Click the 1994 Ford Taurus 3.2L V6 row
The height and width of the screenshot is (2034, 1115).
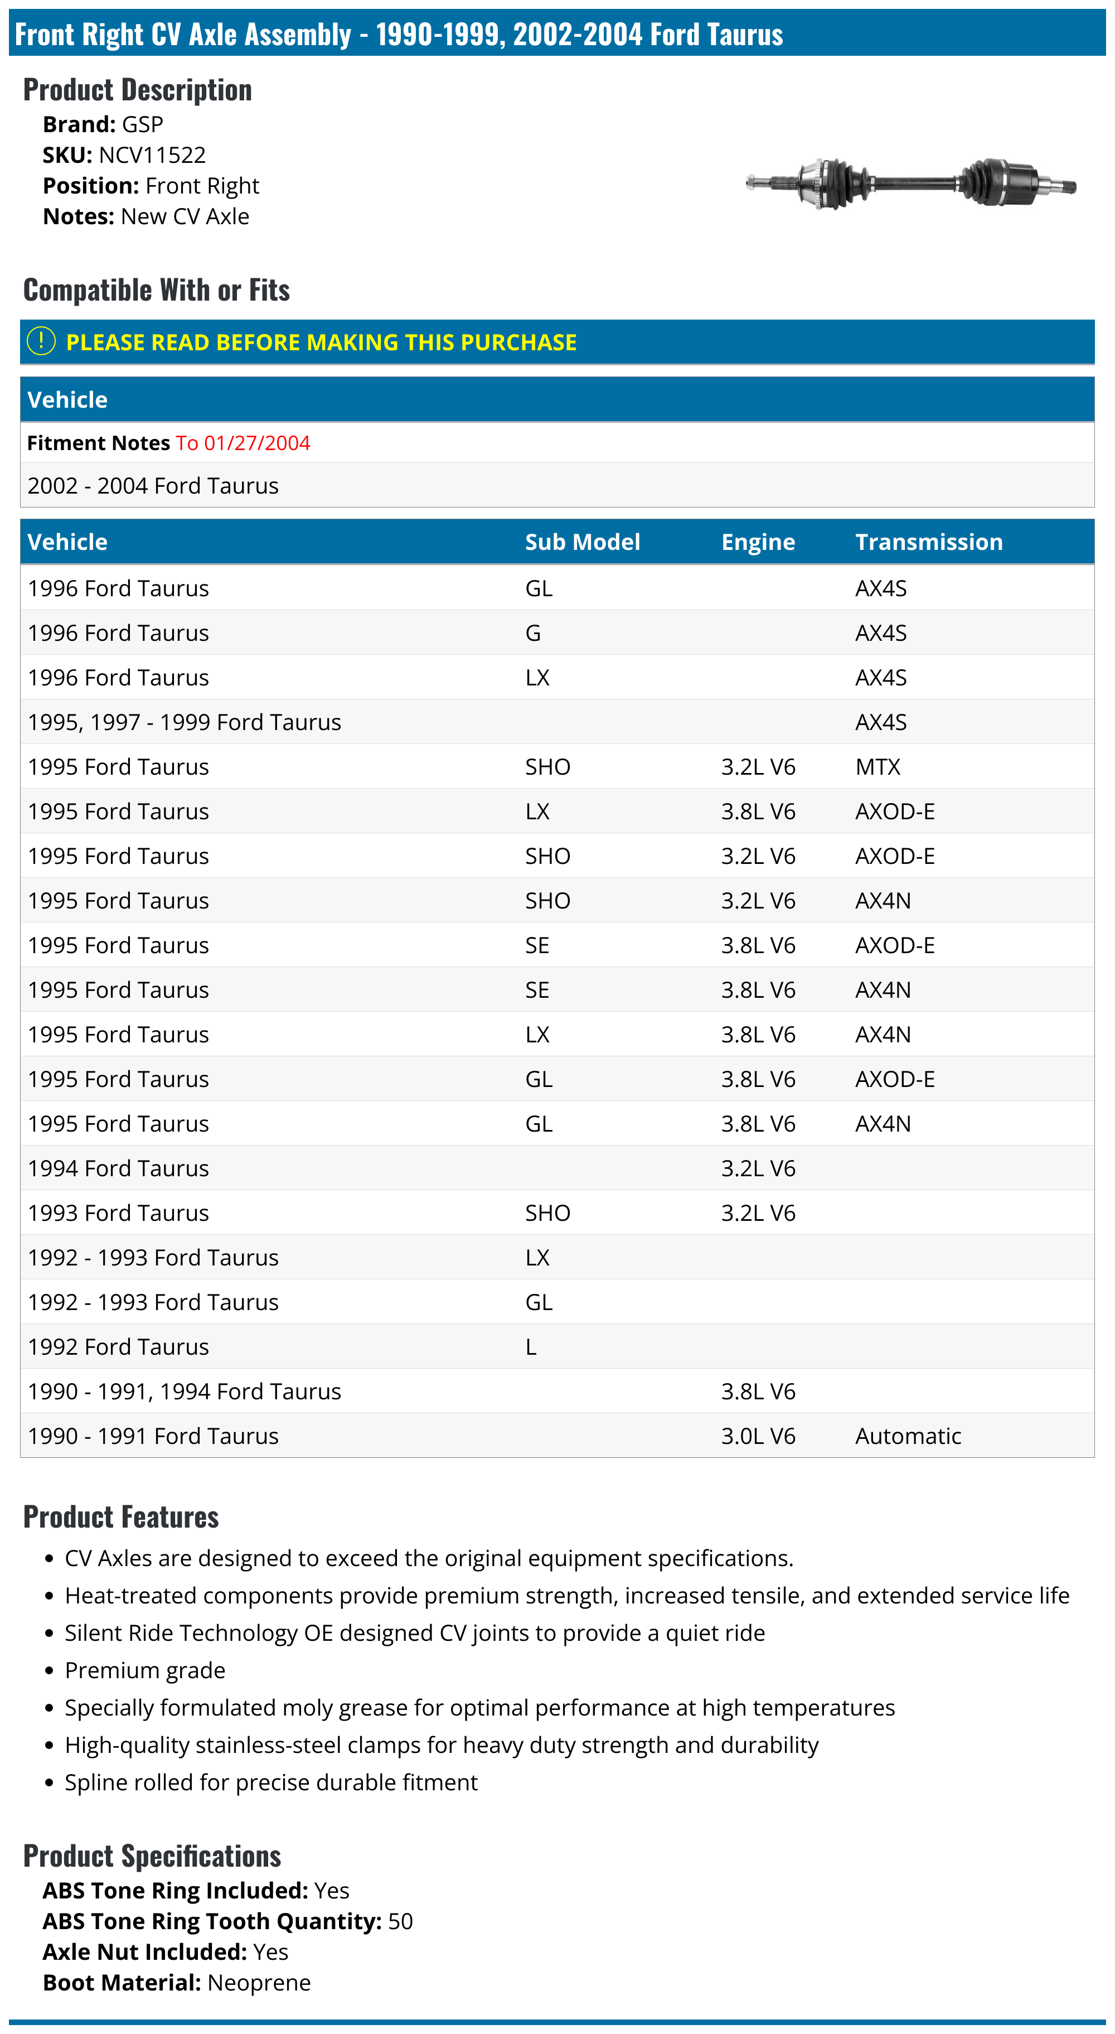click(118, 1168)
